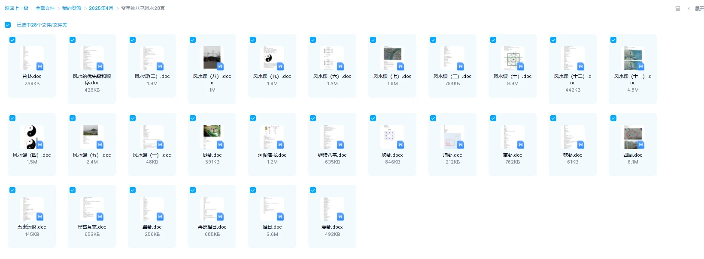Open the 风水的优先级和顺序.doc document icon
704x259 pixels.
coord(92,58)
